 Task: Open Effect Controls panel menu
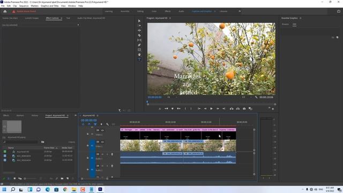point(62,18)
